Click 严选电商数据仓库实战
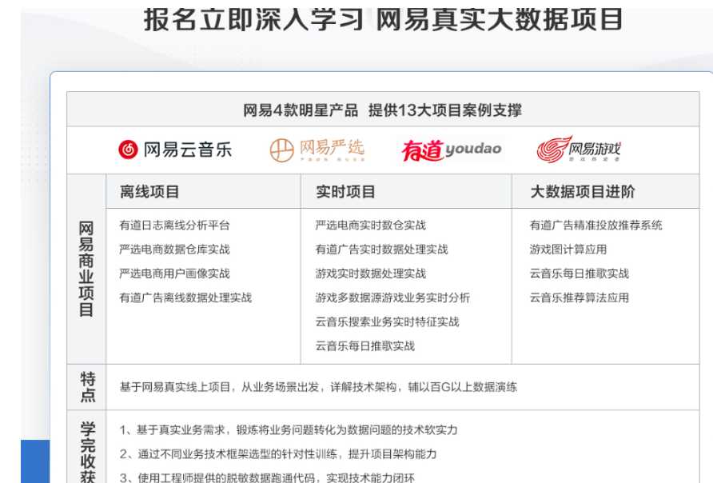The image size is (713, 483). point(174,249)
